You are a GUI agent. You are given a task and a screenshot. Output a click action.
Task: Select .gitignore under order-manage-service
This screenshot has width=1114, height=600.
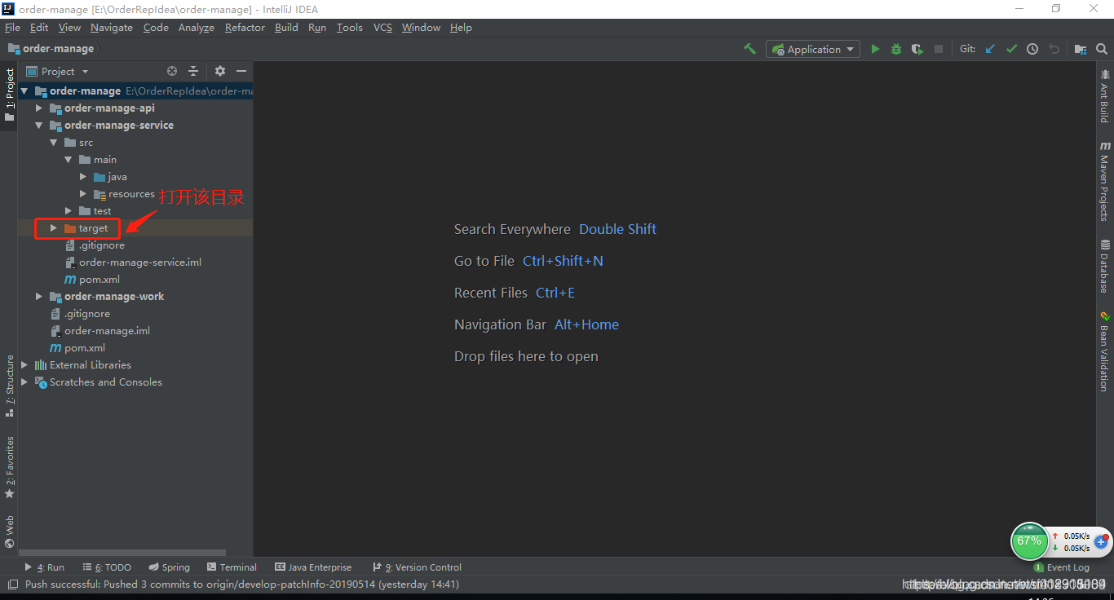point(102,245)
